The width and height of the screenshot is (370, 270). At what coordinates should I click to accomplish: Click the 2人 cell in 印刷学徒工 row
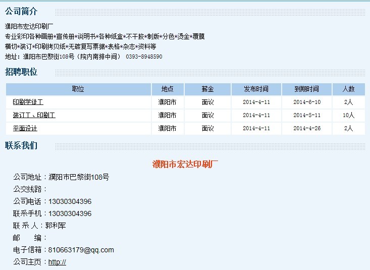pyautogui.click(x=348, y=102)
